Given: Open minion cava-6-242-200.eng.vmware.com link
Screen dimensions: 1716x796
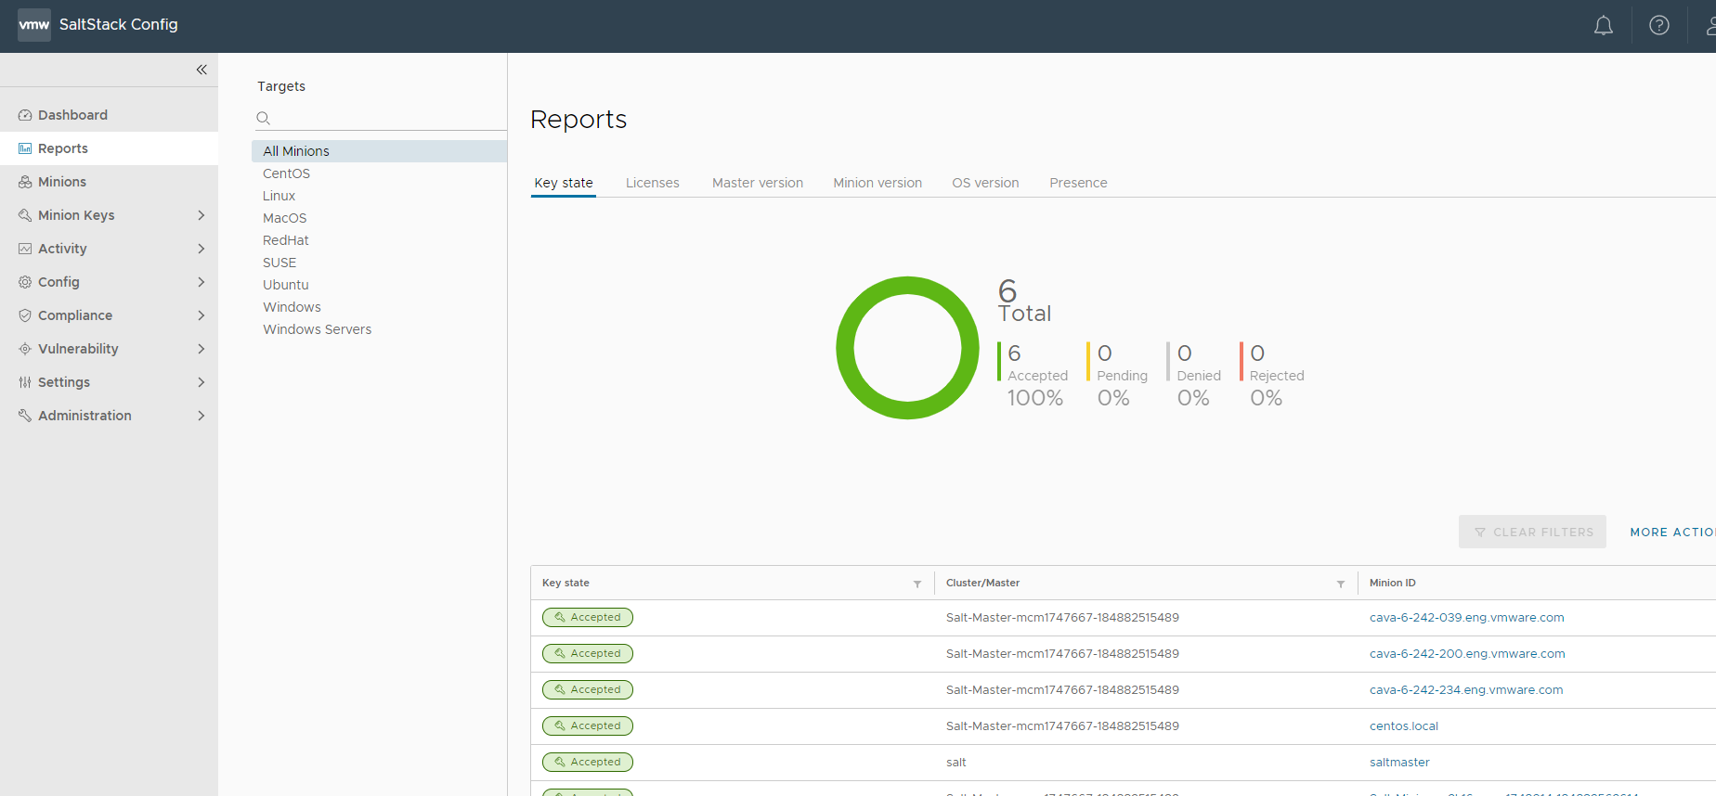Looking at the screenshot, I should 1467,654.
